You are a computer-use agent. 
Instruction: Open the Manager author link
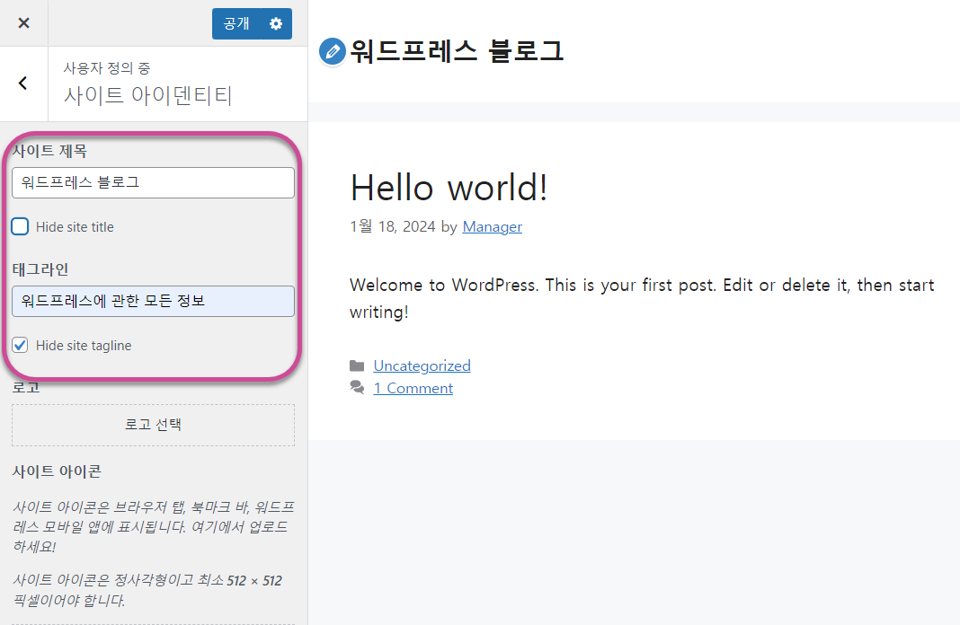pyautogui.click(x=493, y=227)
